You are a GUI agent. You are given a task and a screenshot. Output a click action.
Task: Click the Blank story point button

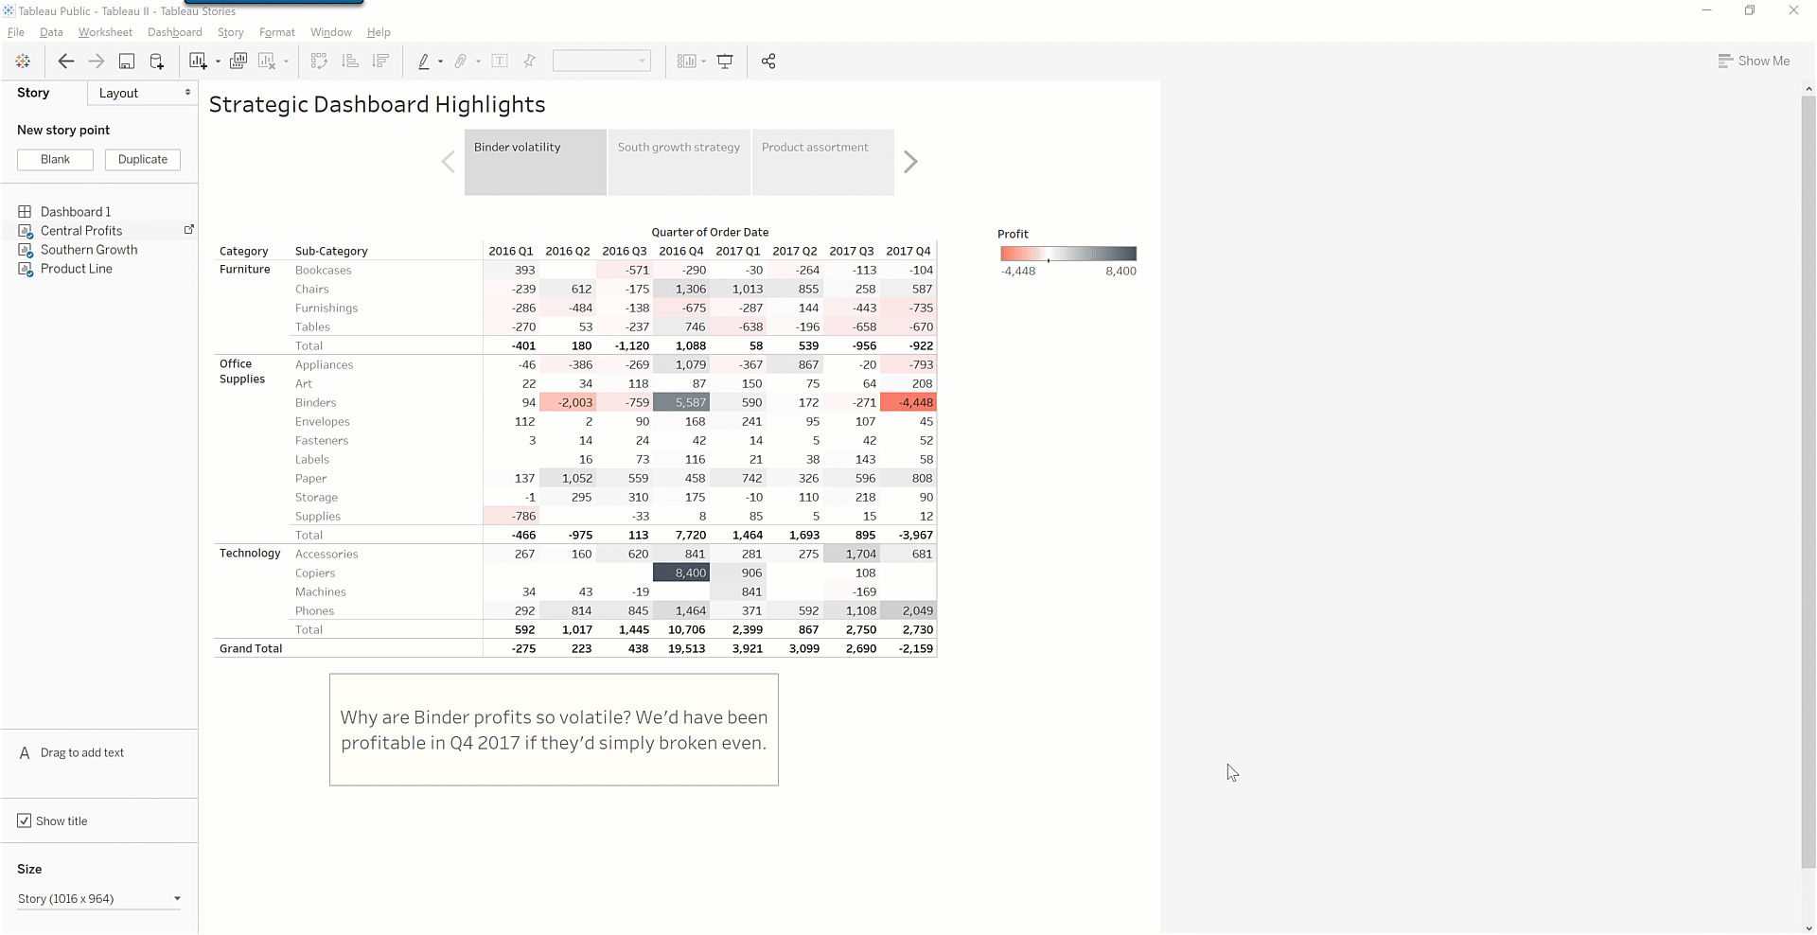(55, 159)
